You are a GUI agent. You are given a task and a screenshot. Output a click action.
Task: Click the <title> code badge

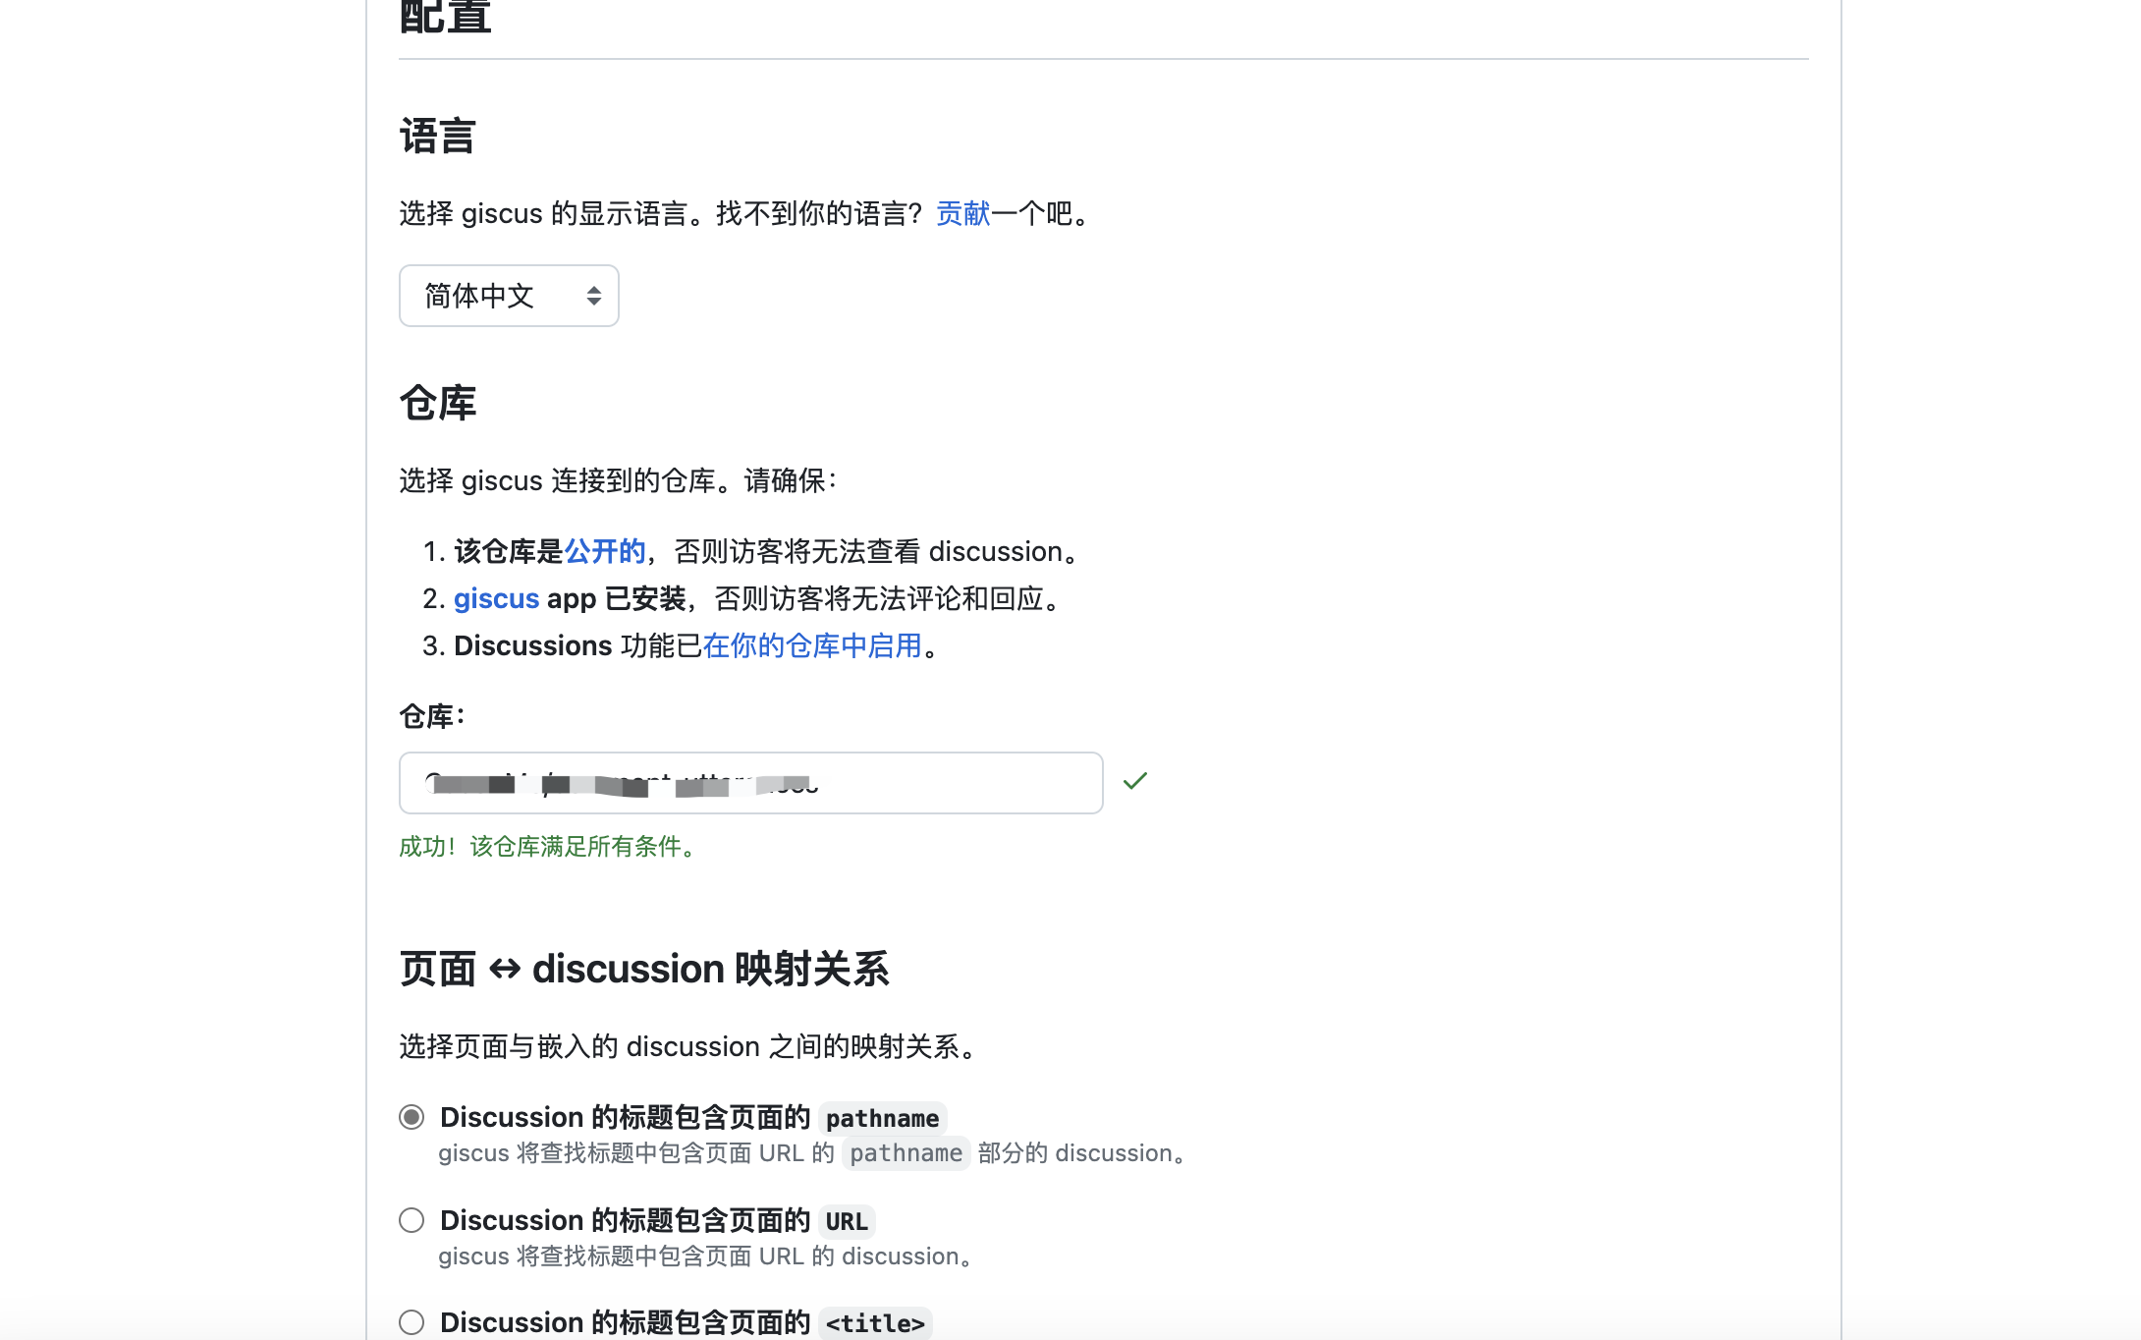coord(873,1322)
